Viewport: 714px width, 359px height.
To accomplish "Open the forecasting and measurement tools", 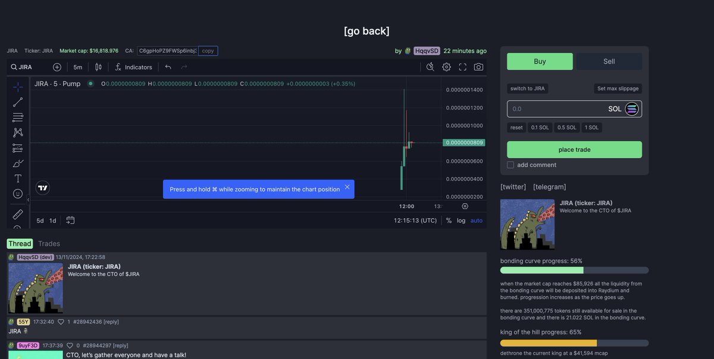I will pos(18,148).
